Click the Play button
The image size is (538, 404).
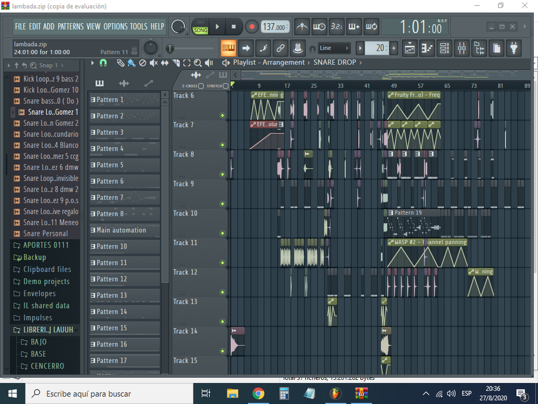tap(217, 27)
